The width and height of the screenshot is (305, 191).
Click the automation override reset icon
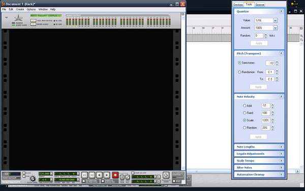(x=166, y=175)
